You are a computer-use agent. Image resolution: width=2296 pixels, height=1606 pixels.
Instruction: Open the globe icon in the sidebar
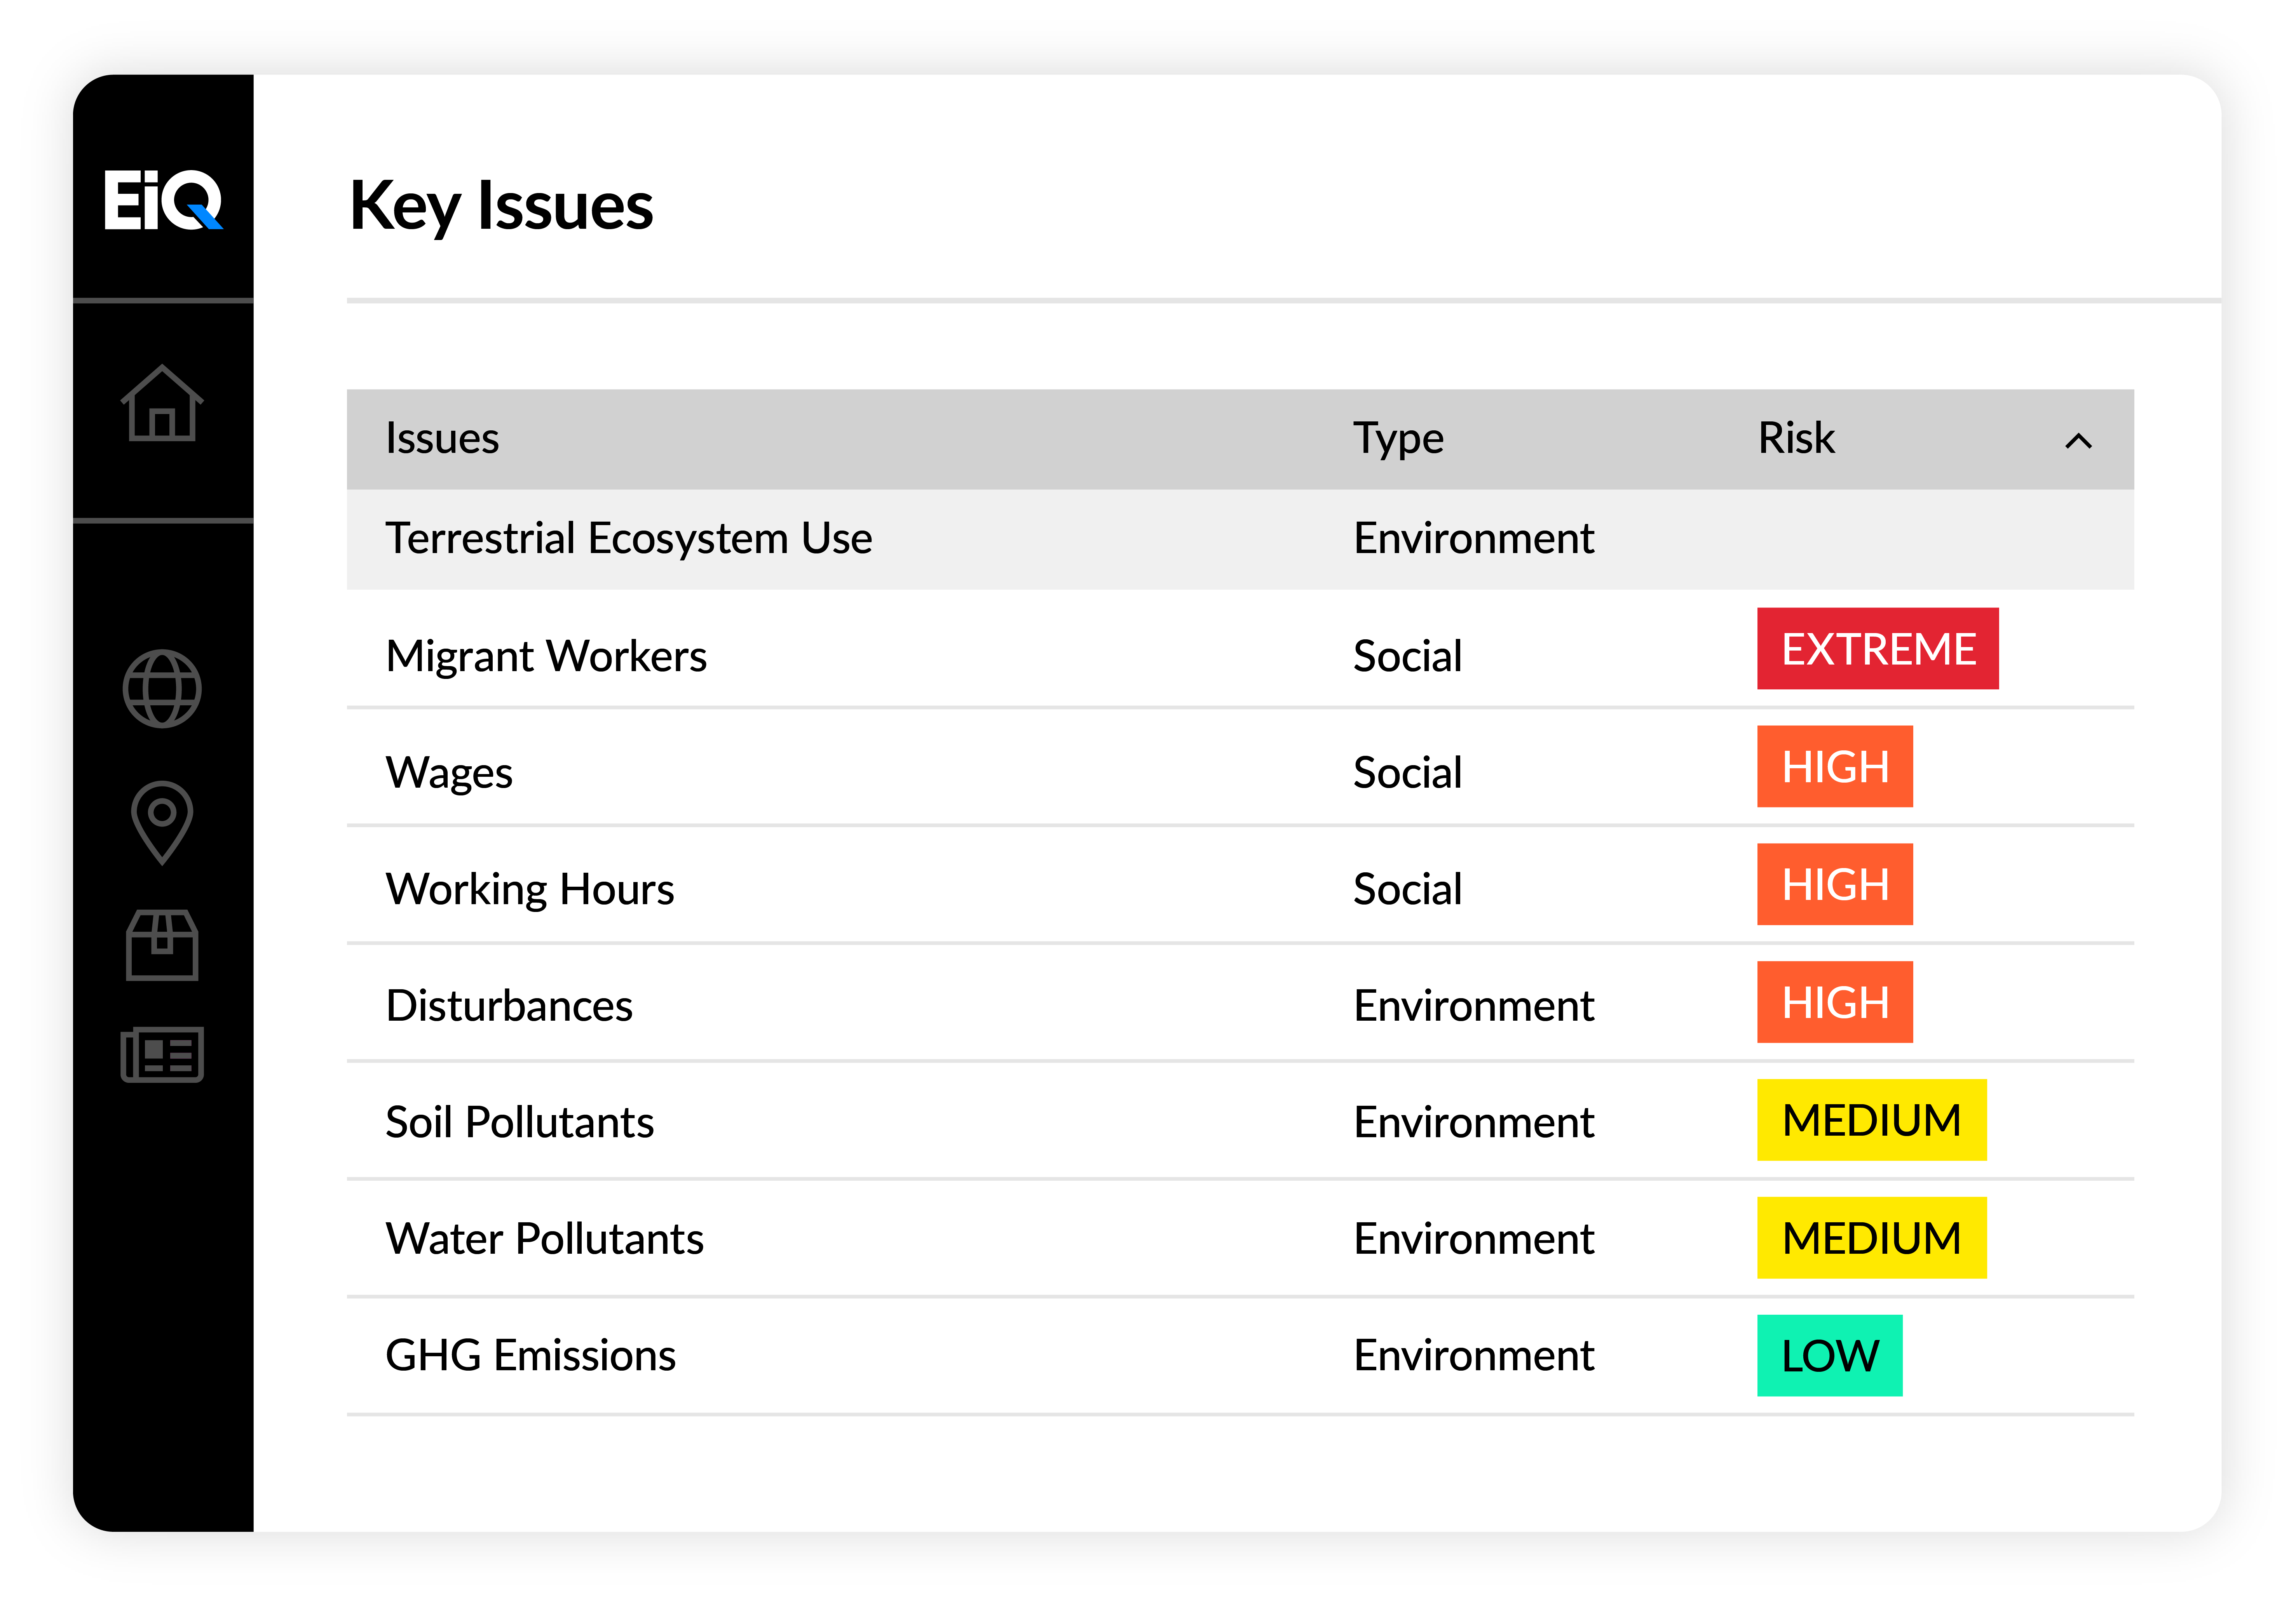tap(162, 689)
